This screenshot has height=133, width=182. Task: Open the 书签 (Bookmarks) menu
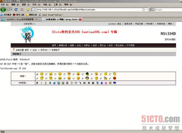[x=47, y=5]
